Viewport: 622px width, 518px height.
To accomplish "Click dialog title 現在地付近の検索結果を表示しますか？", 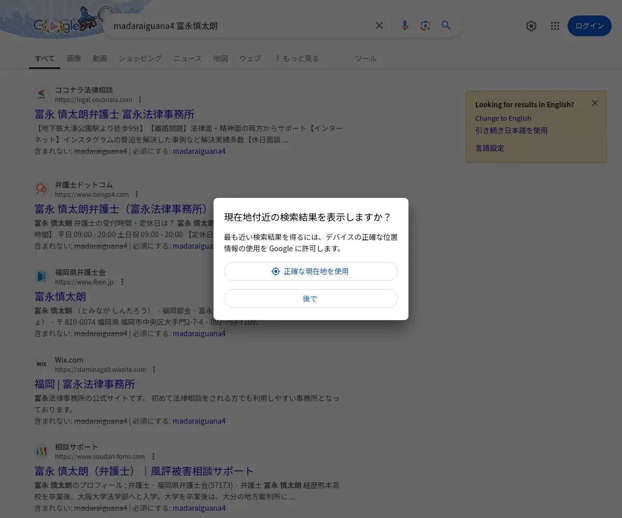I will tap(307, 217).
